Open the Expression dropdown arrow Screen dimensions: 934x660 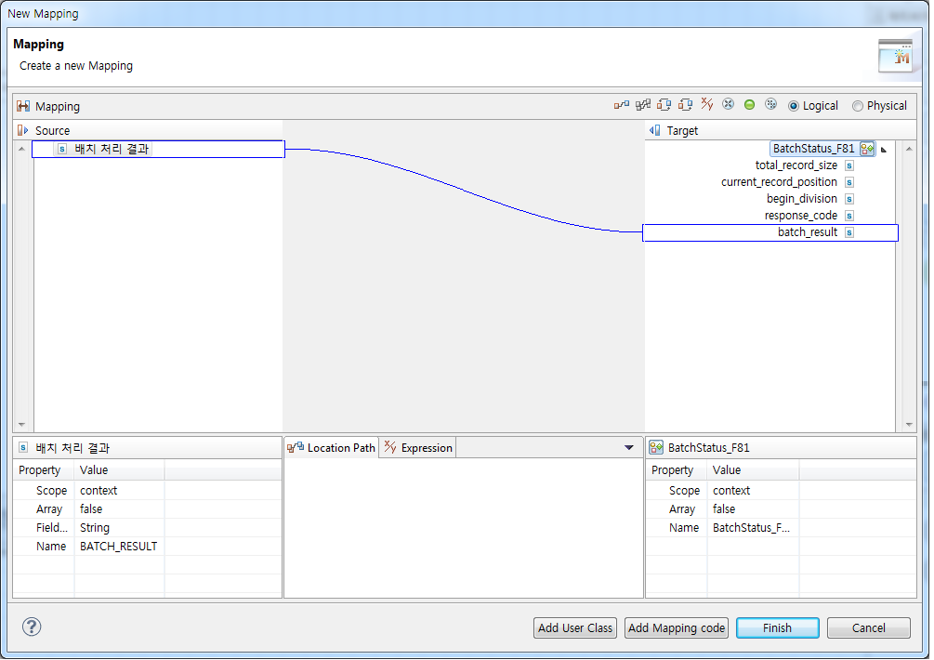pos(628,447)
